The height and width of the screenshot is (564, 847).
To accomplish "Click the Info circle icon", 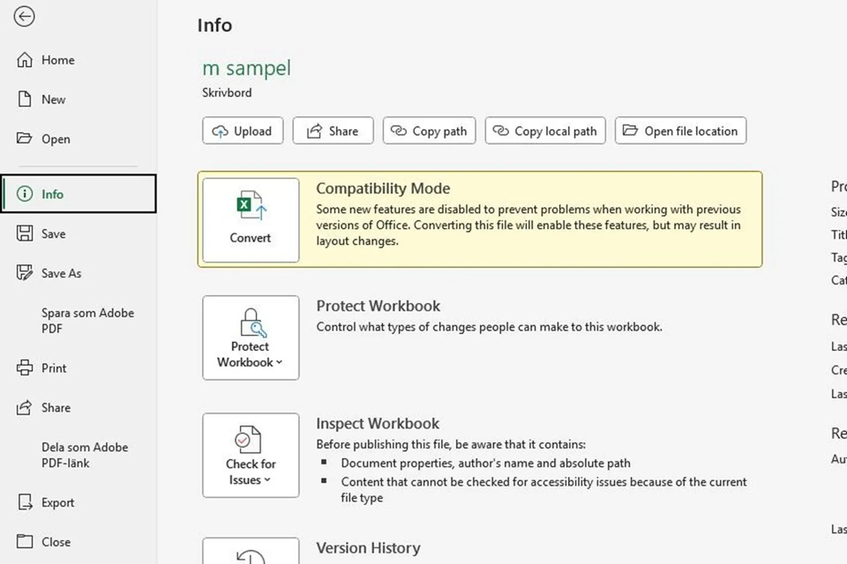I will point(25,194).
